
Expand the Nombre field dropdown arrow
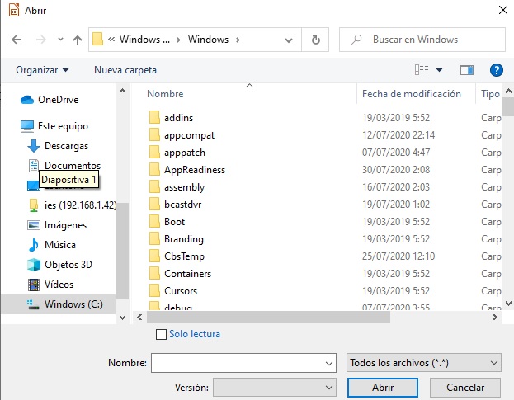[x=329, y=363]
